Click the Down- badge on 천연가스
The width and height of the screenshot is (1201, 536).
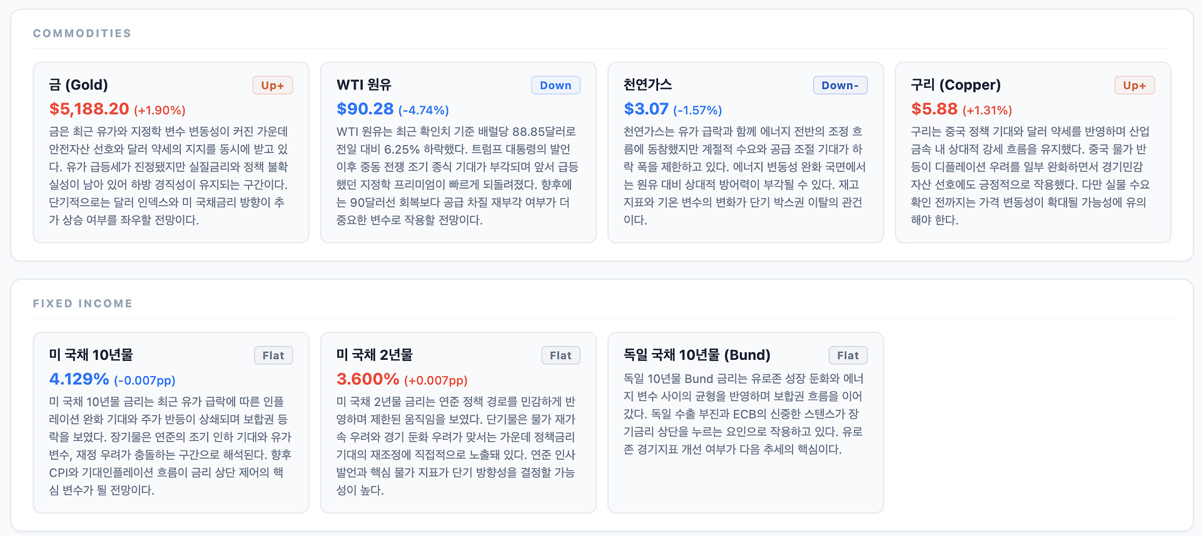(x=839, y=86)
